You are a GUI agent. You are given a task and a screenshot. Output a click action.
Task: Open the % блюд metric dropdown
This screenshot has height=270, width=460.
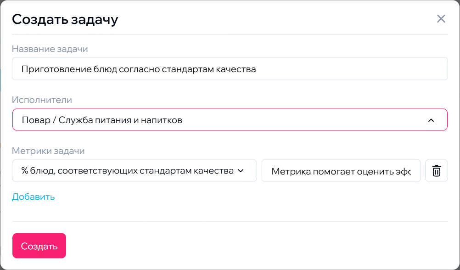128,171
